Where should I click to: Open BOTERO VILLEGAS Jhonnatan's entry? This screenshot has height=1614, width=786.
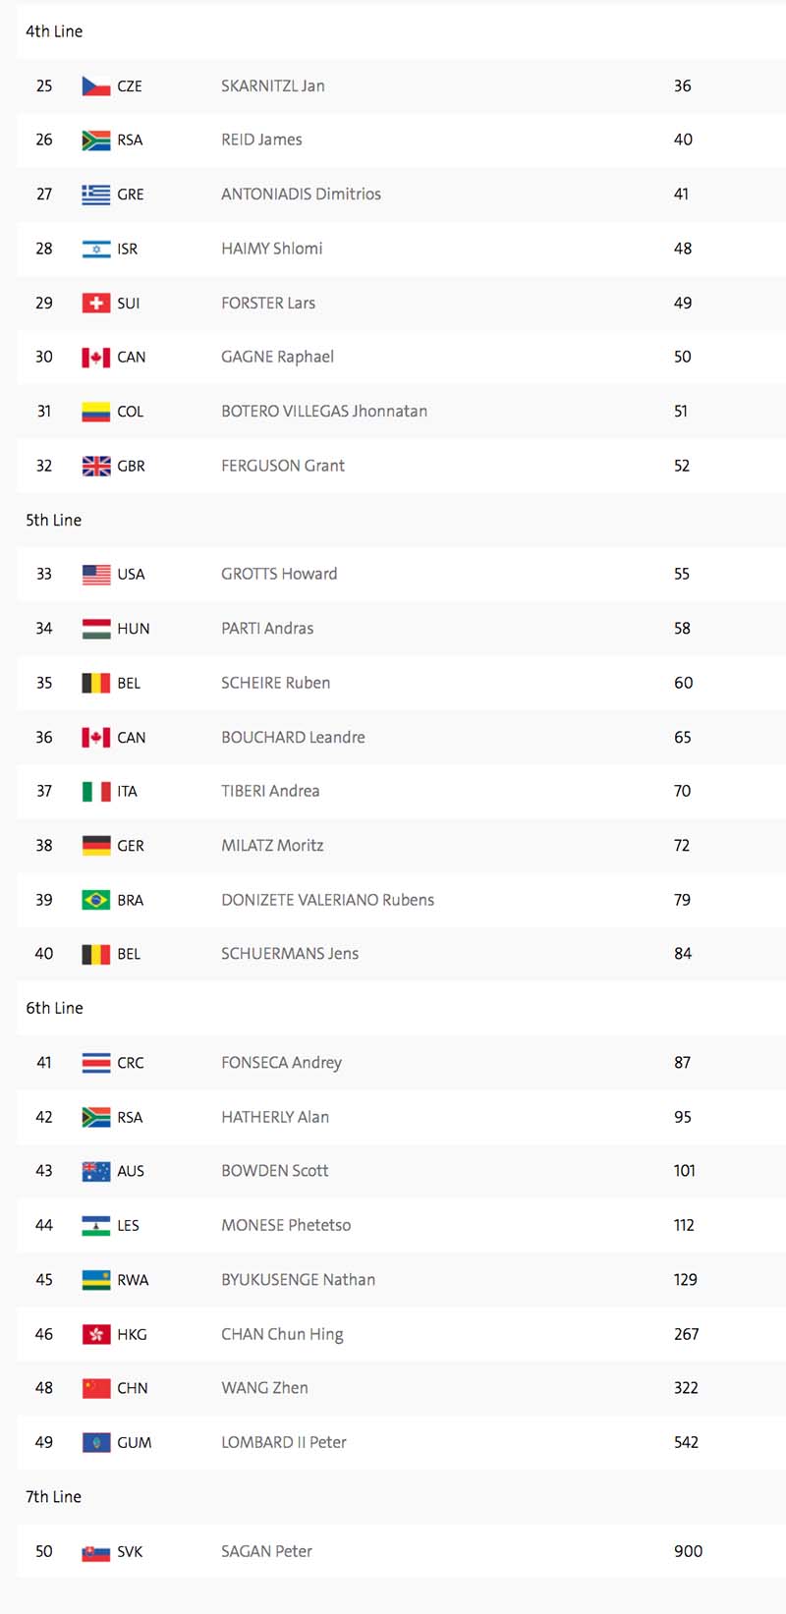click(324, 411)
